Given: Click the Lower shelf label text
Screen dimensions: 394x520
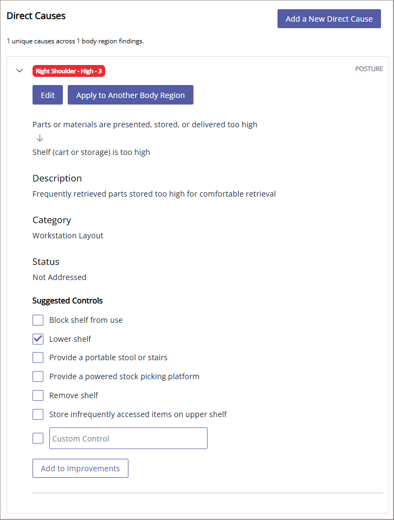Looking at the screenshot, I should 70,339.
